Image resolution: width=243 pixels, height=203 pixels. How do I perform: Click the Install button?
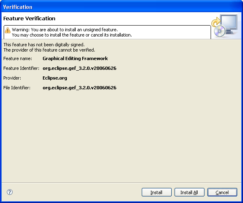pyautogui.click(x=156, y=192)
